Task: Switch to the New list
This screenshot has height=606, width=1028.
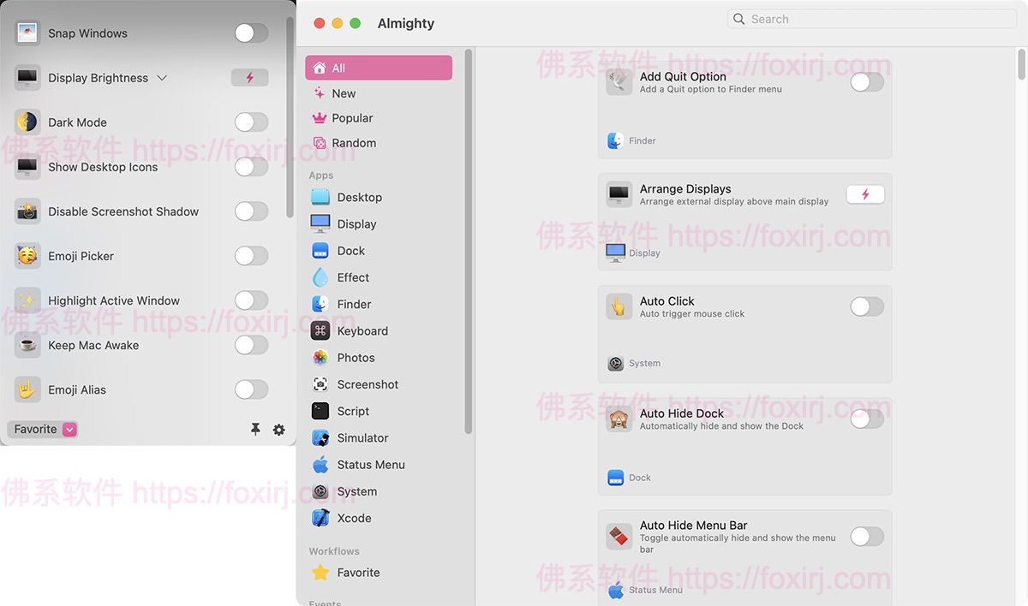Action: tap(344, 93)
